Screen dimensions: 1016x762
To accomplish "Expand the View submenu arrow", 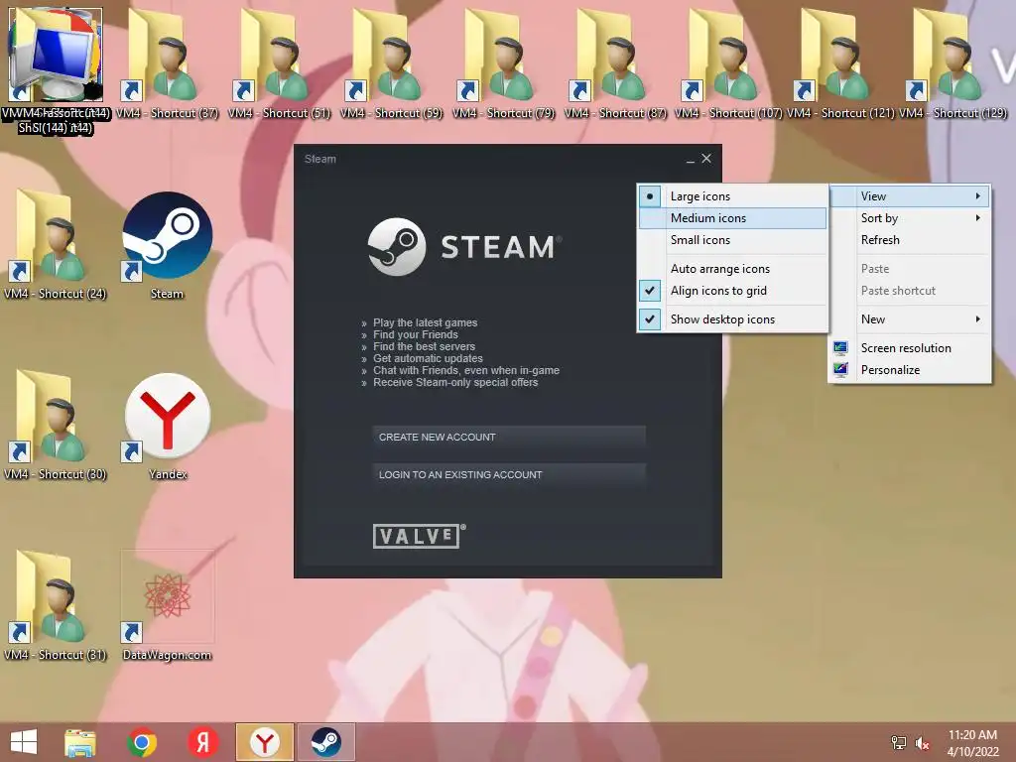I will 977,196.
